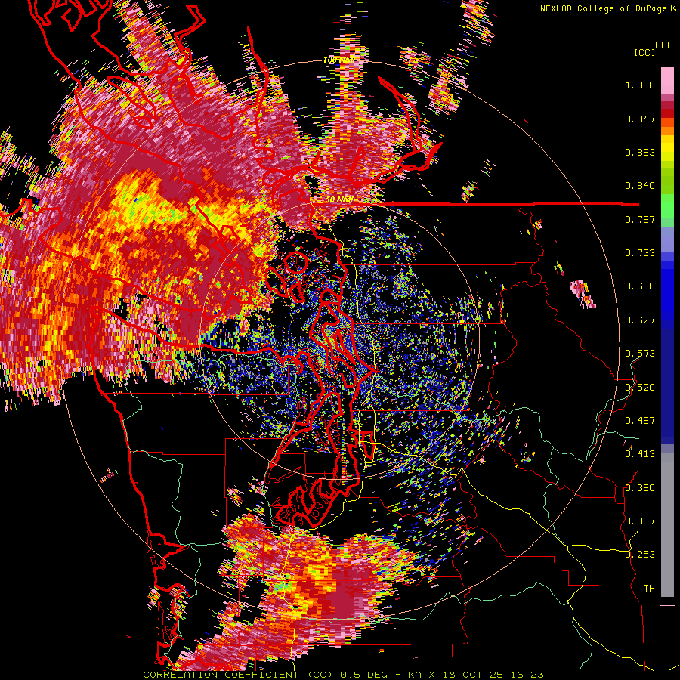Viewport: 680px width, 680px height.
Task: Click the 0.520 scale value
Action: pos(640,388)
